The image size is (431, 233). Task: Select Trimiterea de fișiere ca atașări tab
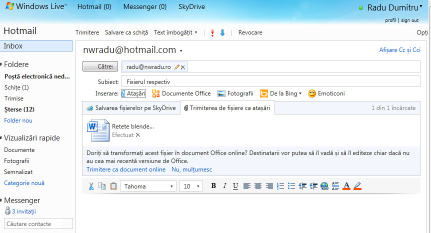pos(227,108)
